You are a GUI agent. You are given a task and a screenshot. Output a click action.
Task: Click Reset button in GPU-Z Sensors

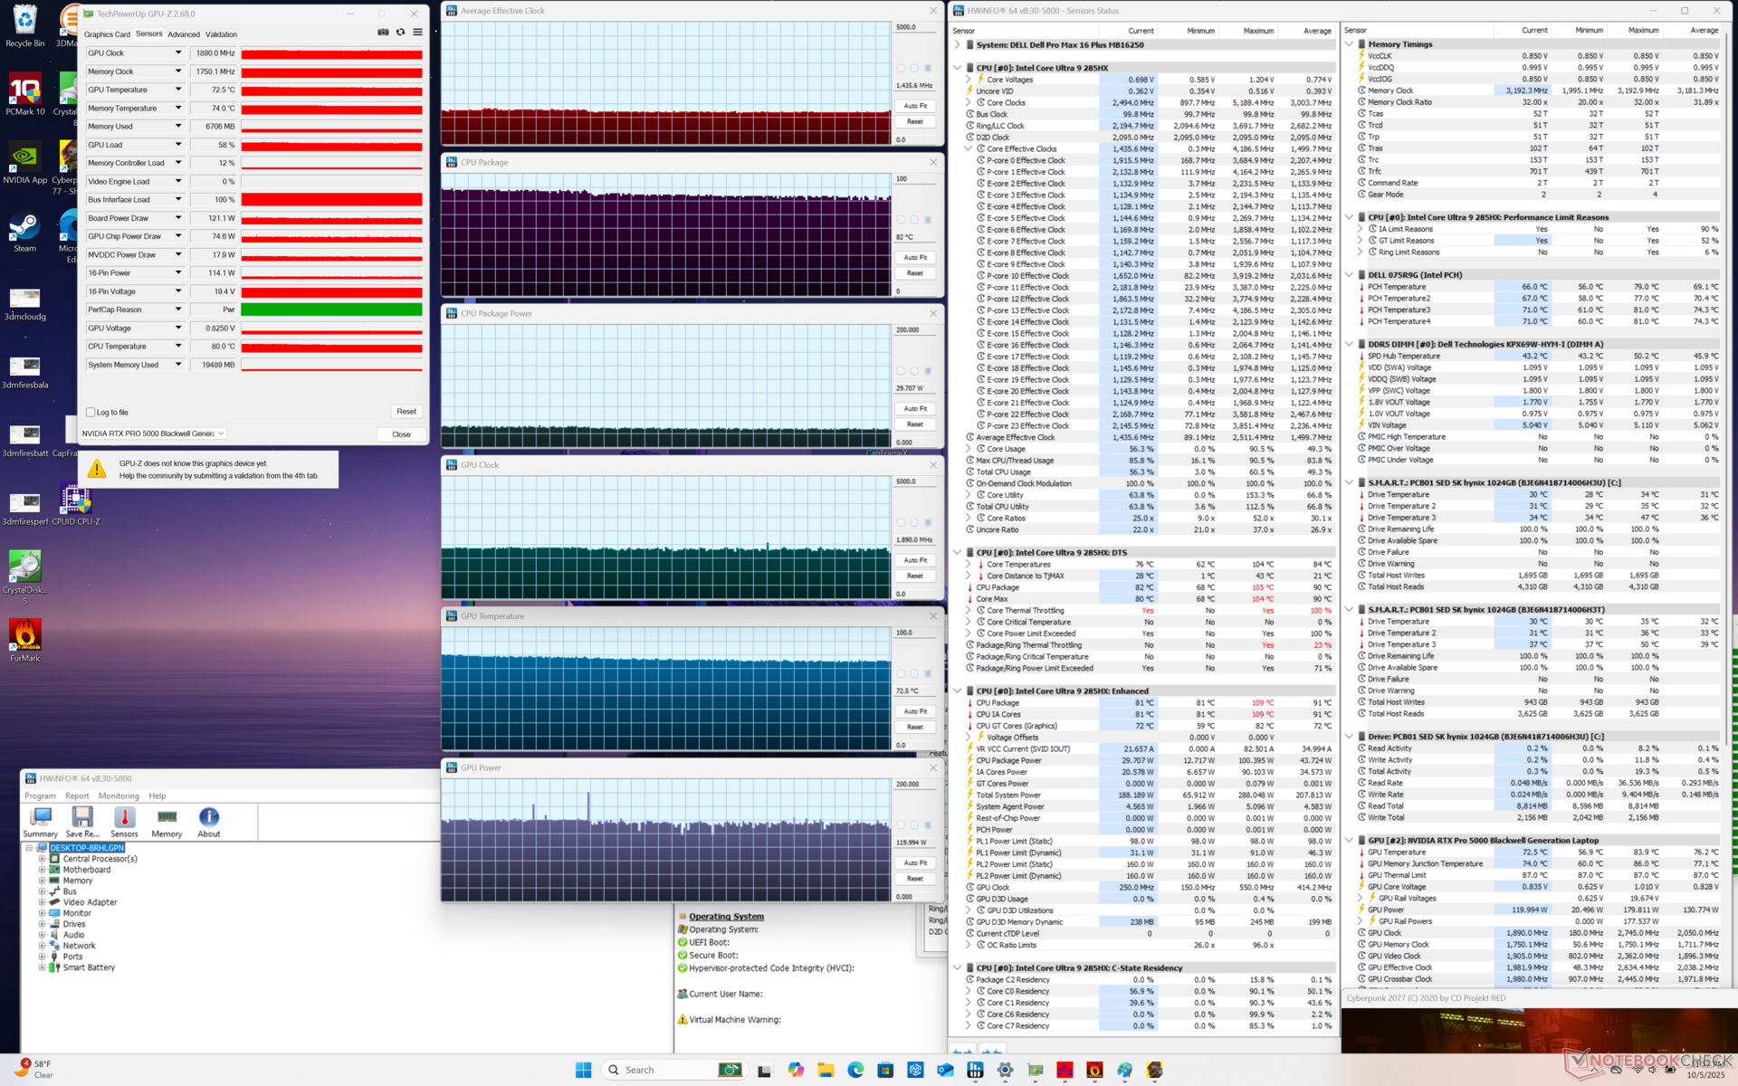click(406, 412)
